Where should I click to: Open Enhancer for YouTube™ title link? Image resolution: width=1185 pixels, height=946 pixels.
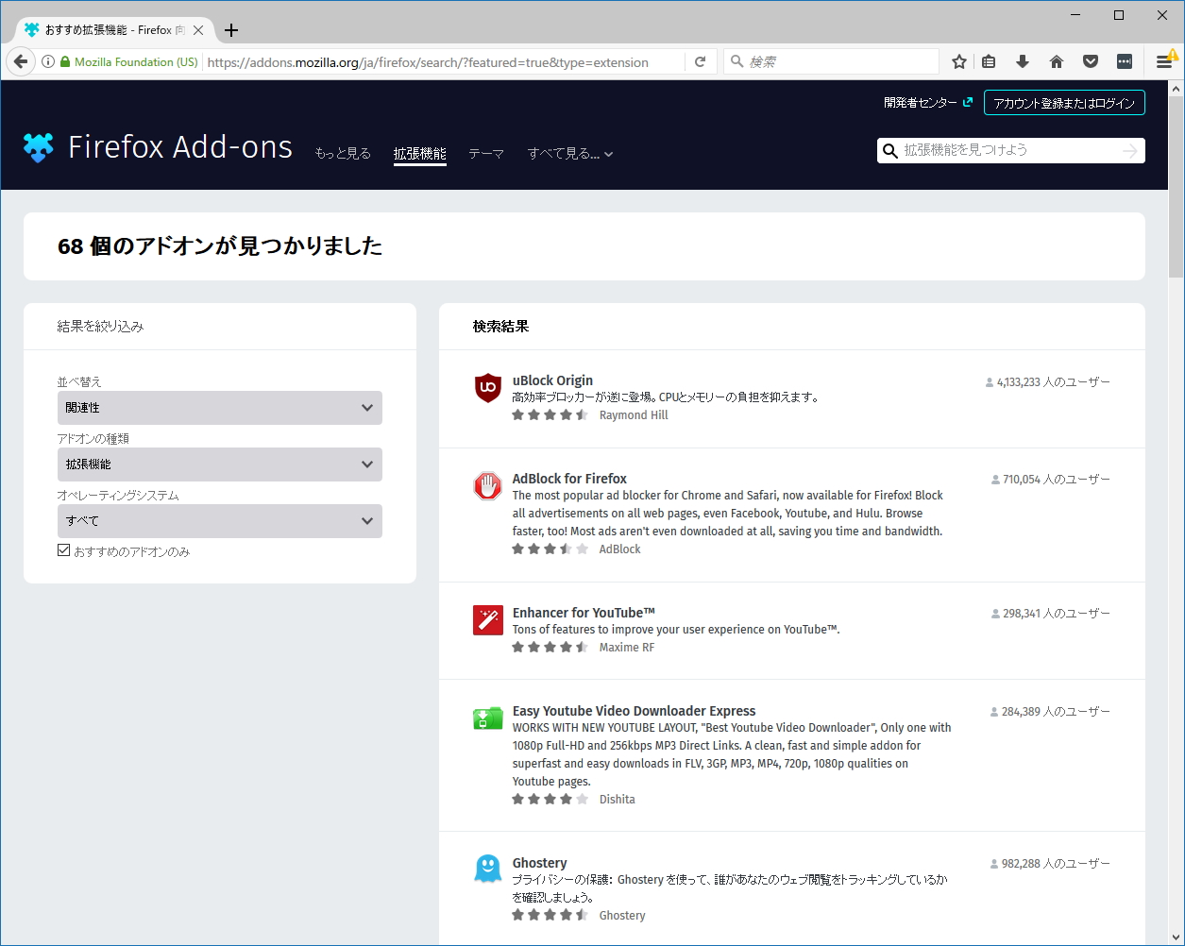[584, 613]
